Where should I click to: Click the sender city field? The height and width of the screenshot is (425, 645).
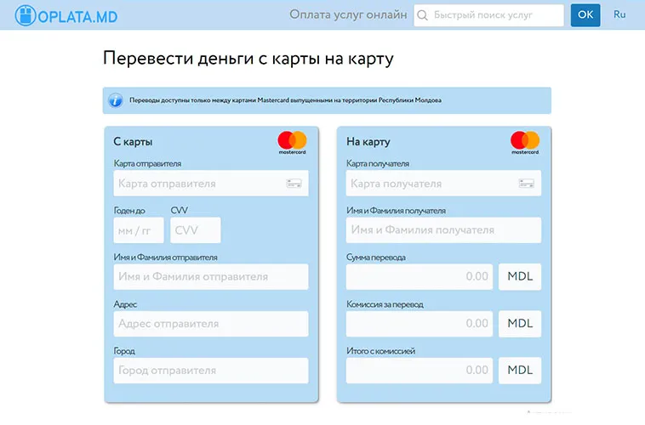(210, 371)
